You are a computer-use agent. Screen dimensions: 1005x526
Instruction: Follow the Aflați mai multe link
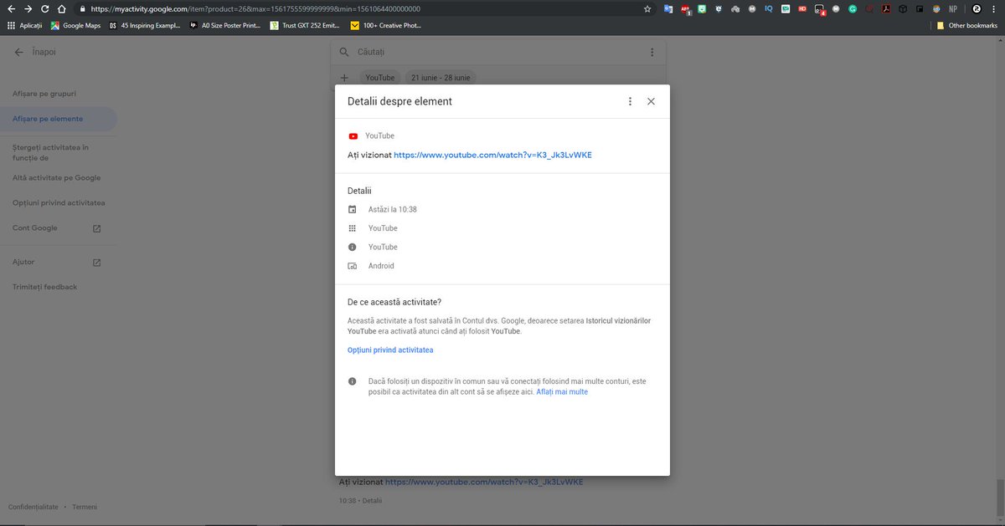pyautogui.click(x=562, y=391)
